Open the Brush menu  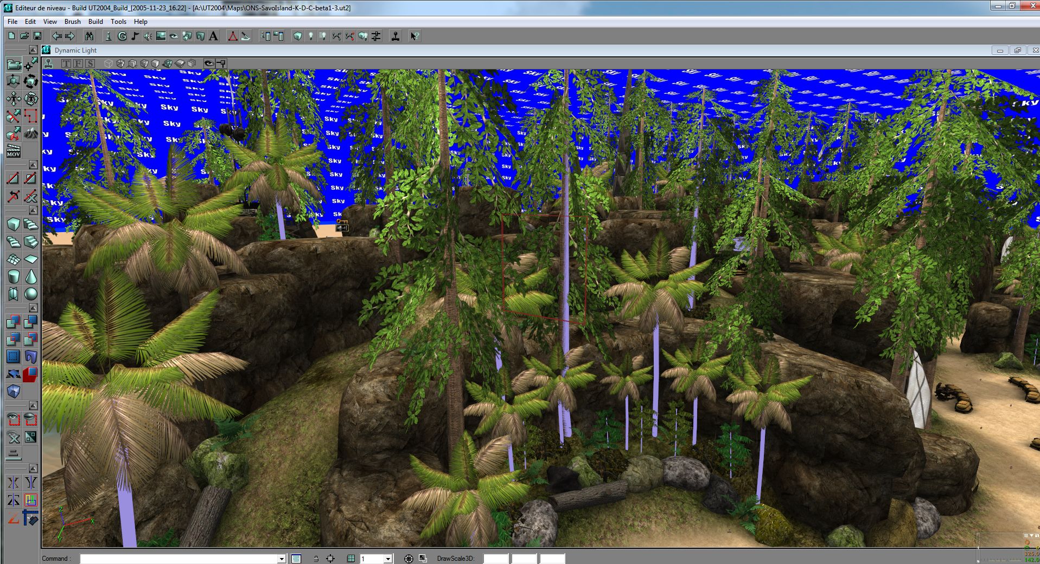(72, 22)
